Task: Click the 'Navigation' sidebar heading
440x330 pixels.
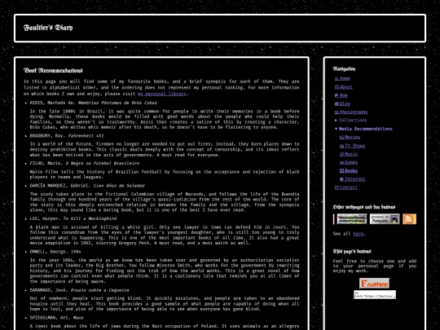Action: pos(345,69)
